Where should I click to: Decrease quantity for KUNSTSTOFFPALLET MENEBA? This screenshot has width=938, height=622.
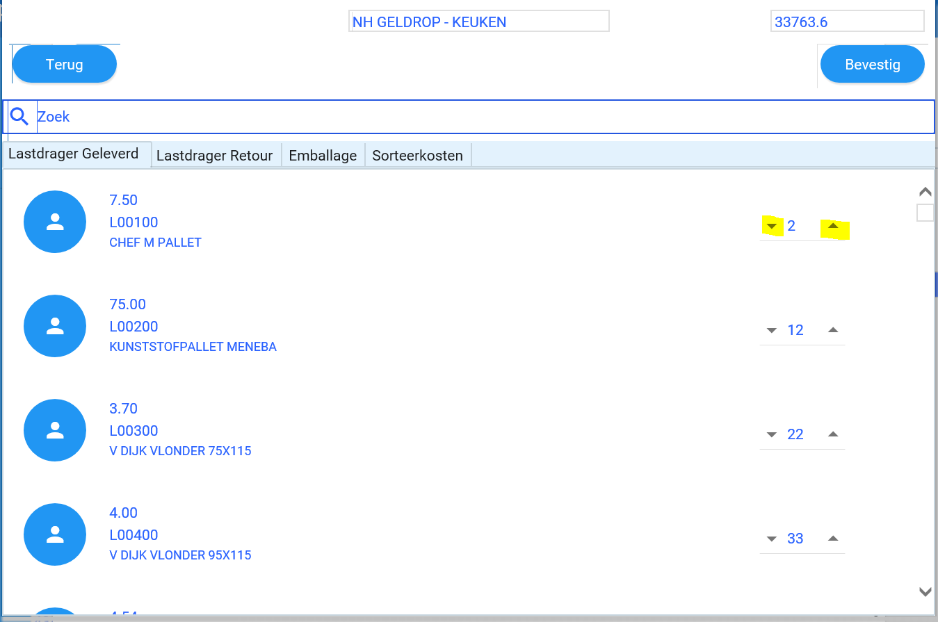771,331
